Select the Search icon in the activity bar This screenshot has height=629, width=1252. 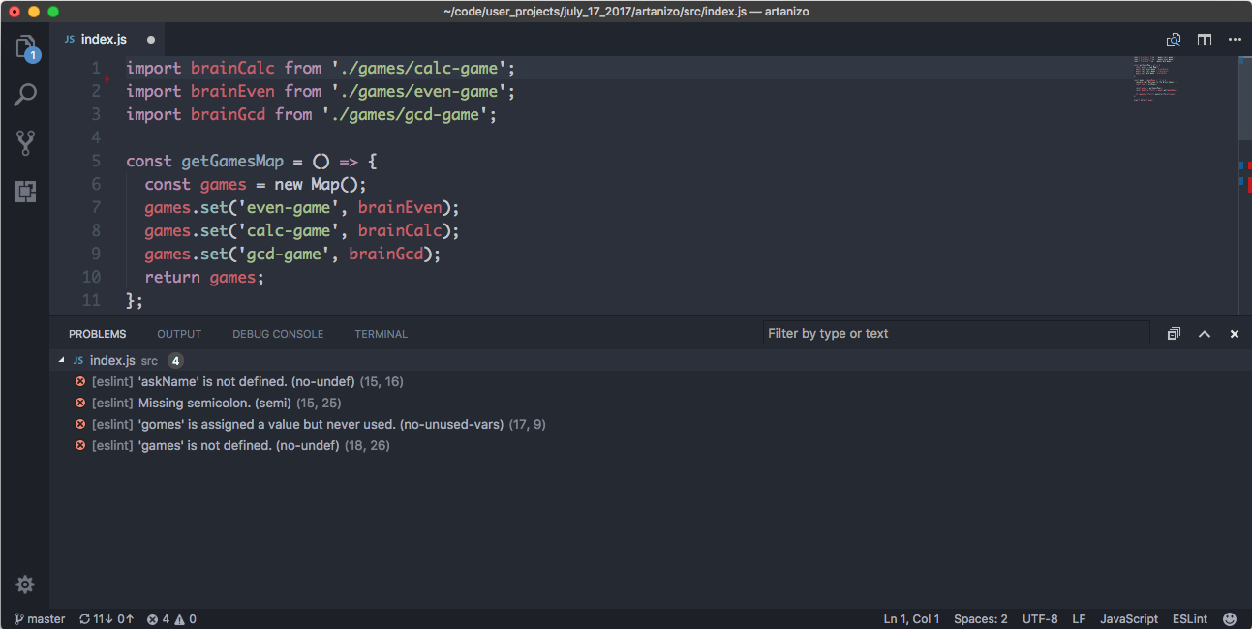point(25,94)
